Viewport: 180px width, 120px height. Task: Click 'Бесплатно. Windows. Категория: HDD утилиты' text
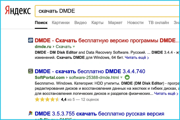click(x=77, y=83)
